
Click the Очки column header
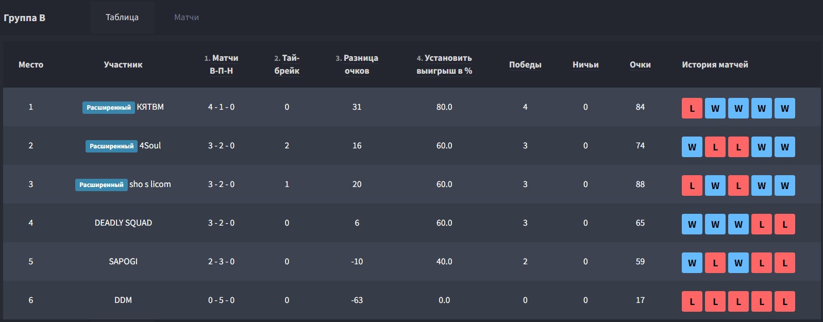640,64
